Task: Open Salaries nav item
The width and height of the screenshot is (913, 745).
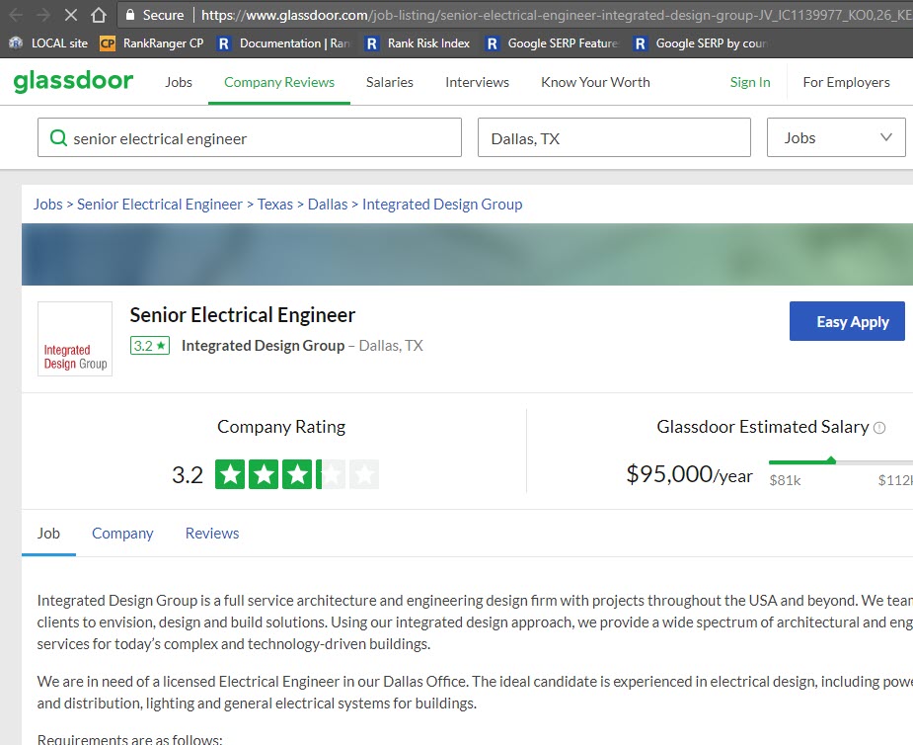Action: (390, 82)
